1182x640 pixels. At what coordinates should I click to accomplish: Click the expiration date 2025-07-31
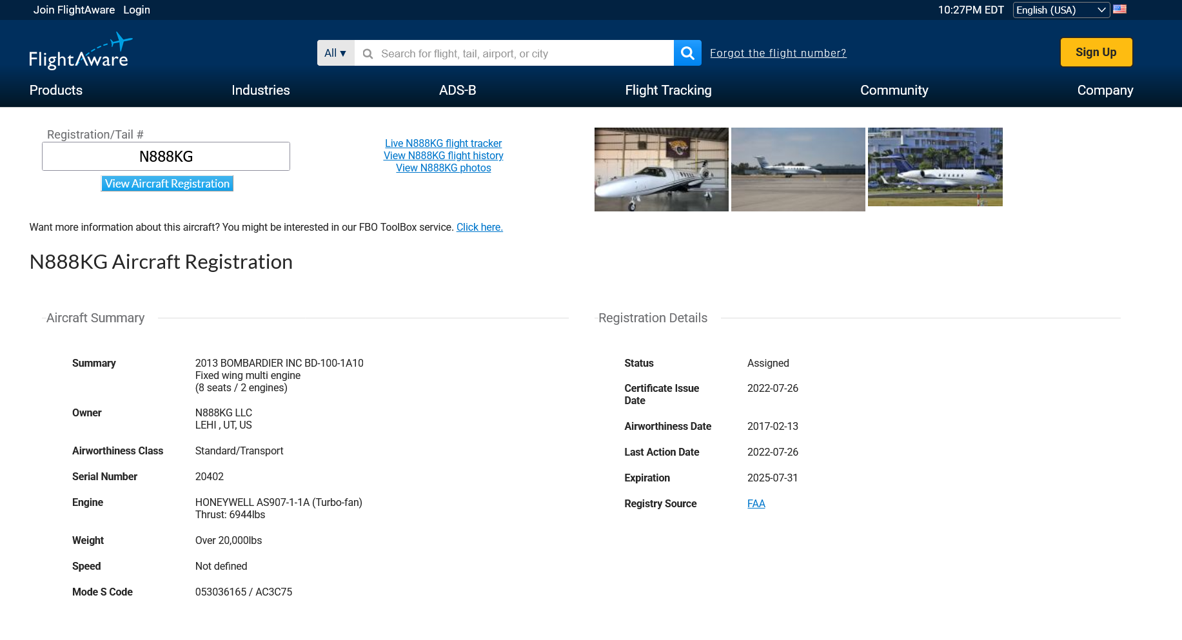773,478
